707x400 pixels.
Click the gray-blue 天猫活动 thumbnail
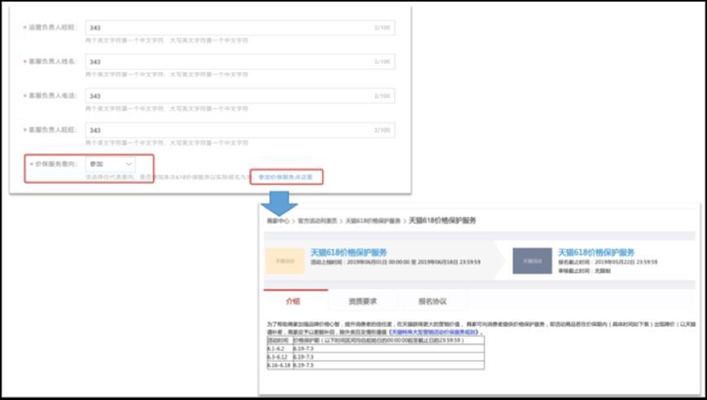(x=532, y=261)
